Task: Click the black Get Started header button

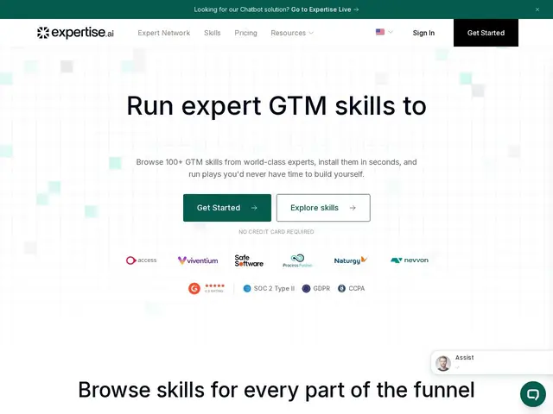Action: (x=486, y=33)
